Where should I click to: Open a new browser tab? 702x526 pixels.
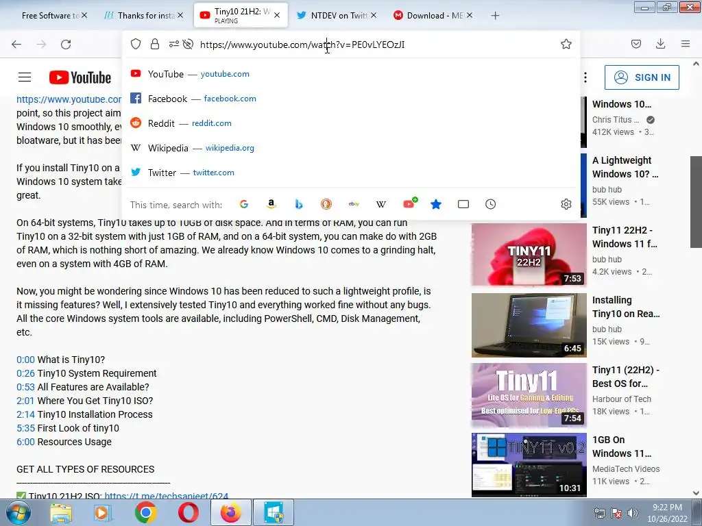[x=495, y=16]
